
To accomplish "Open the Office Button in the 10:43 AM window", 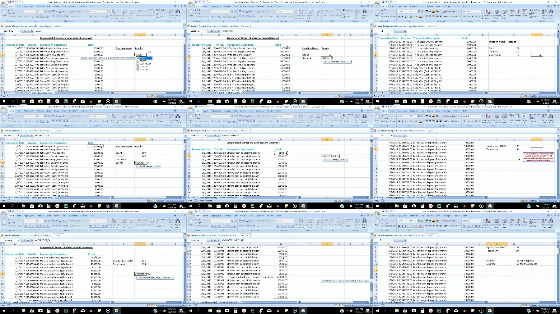I will click(x=377, y=4).
